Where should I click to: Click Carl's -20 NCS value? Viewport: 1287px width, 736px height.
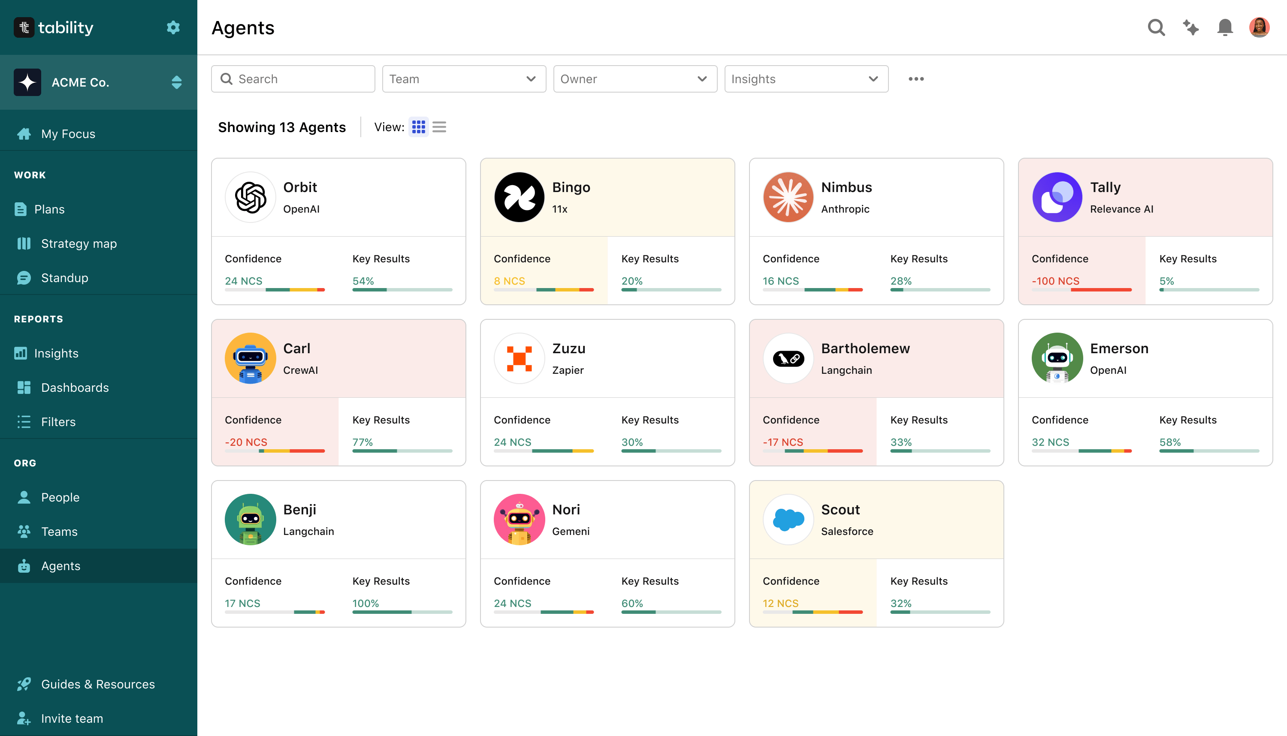(x=246, y=442)
